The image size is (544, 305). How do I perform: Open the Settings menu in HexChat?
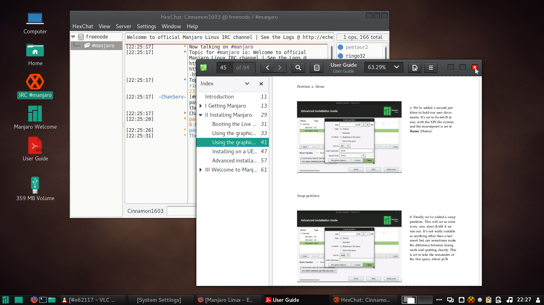147,26
